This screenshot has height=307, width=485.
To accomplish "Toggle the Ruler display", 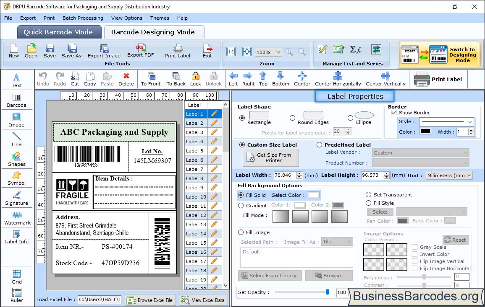I will pyautogui.click(x=17, y=295).
